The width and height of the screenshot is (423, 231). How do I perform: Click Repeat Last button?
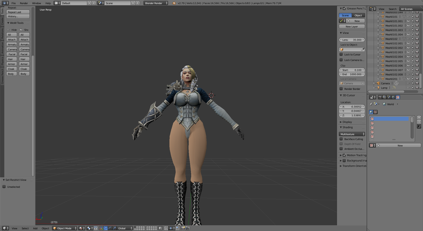[x=18, y=12]
